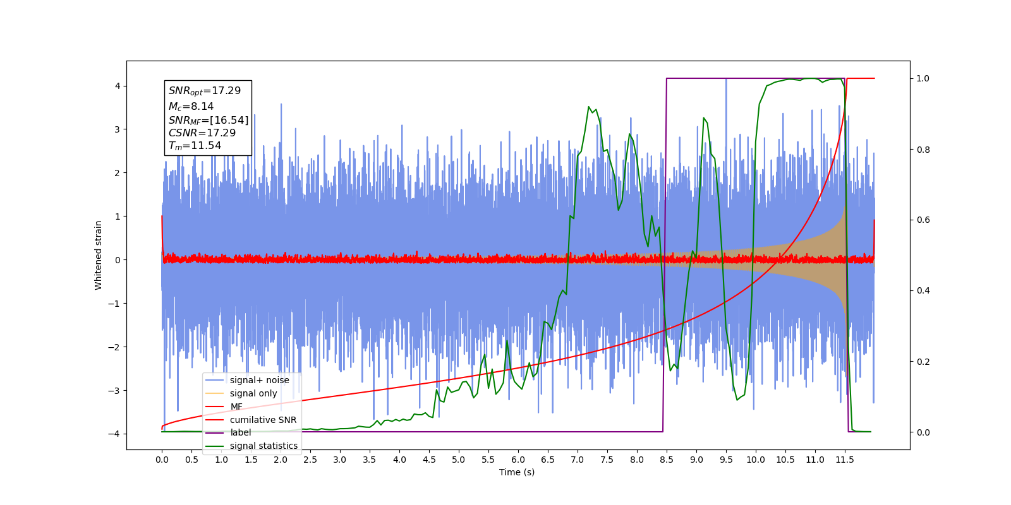Click the x-axis tick label 8.5
Screen dimensions: 1011x505
(x=667, y=460)
